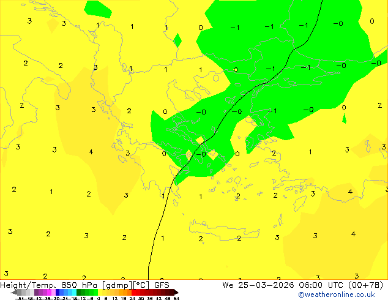Click the We 25-03-2026 06:00 UTC date text
The width and height of the screenshot is (388, 300).
(x=283, y=285)
